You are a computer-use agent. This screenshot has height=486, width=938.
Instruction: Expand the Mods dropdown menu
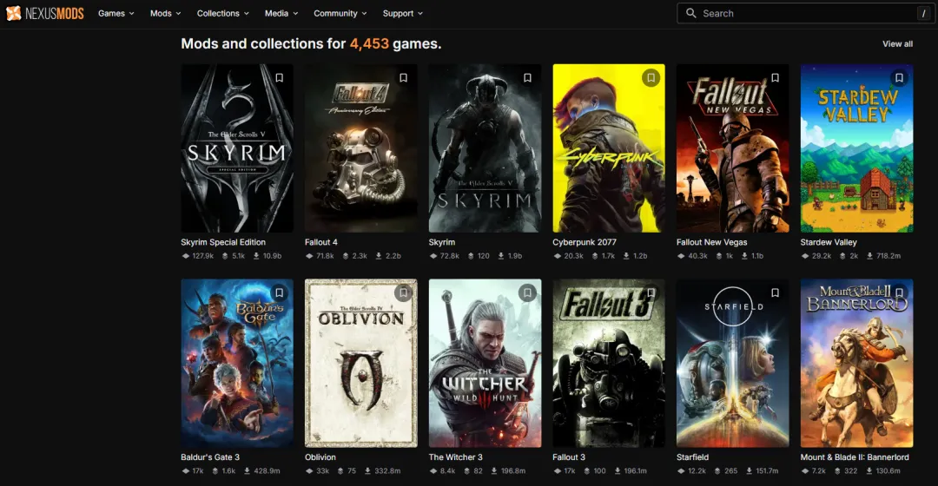(x=165, y=13)
